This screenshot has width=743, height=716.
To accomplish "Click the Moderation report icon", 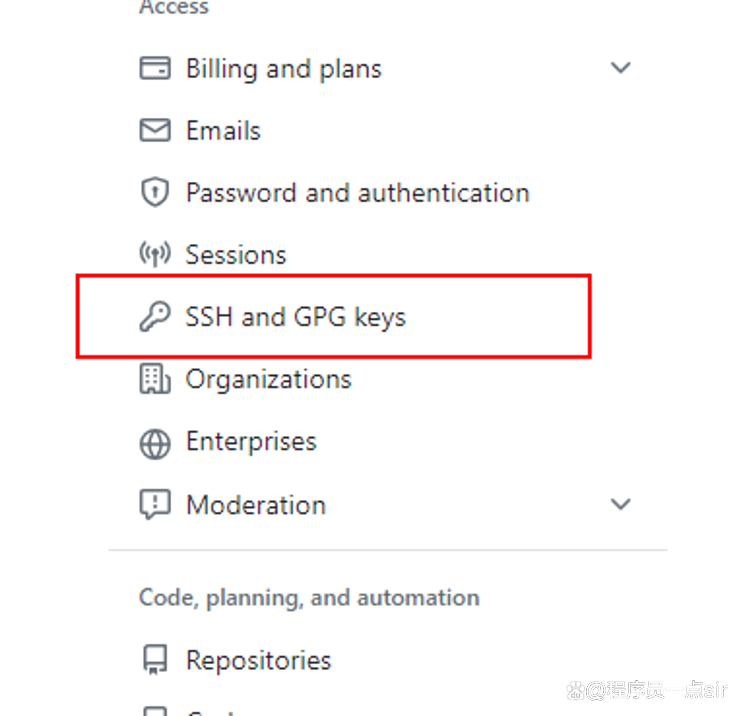I will [155, 504].
